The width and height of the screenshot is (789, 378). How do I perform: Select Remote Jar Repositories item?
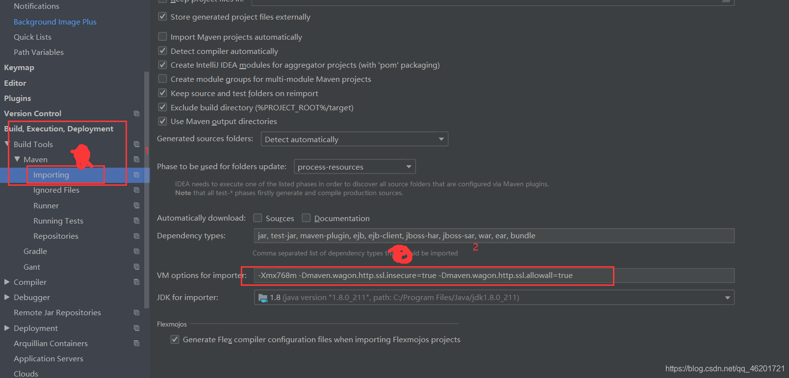[57, 312]
